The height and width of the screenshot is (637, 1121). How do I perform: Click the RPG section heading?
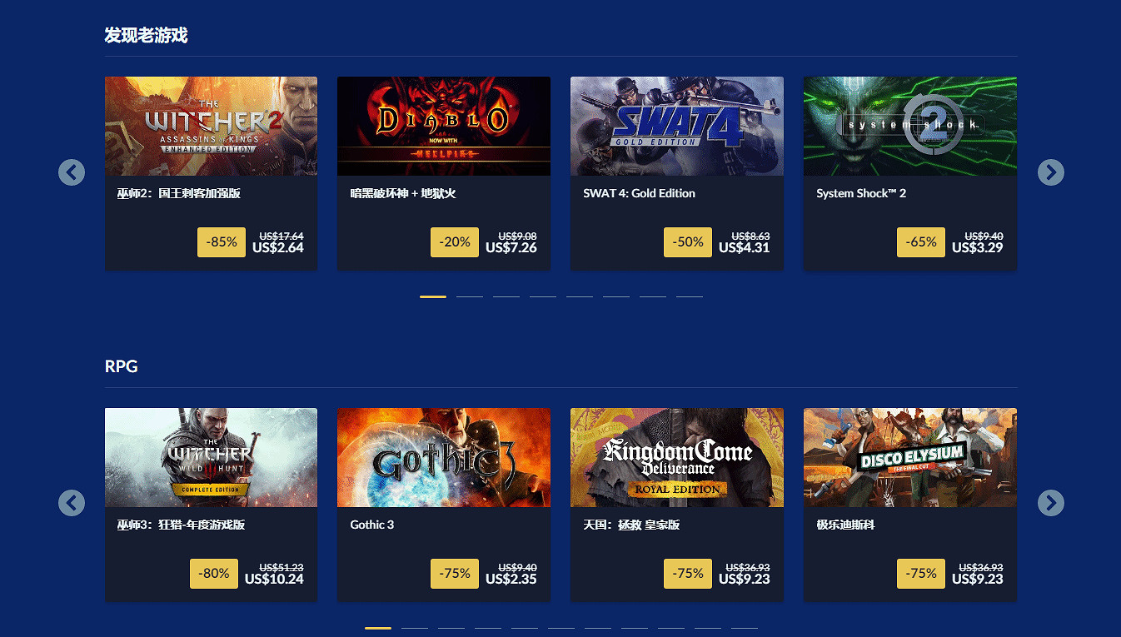(x=122, y=366)
